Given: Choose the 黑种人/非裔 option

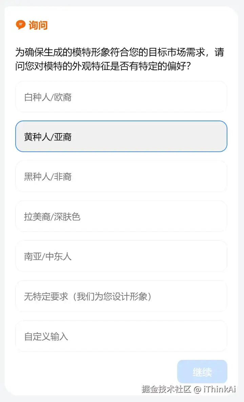Looking at the screenshot, I should (x=121, y=177).
